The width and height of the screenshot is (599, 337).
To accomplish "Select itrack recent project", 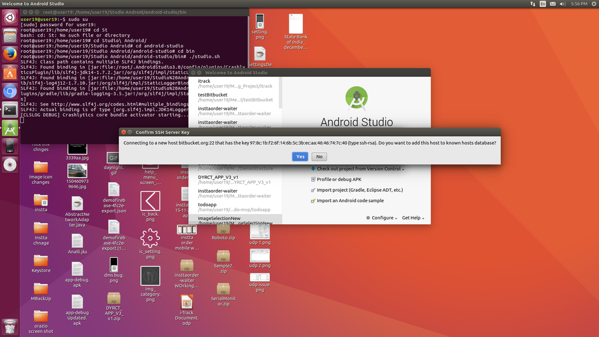I will click(x=234, y=84).
